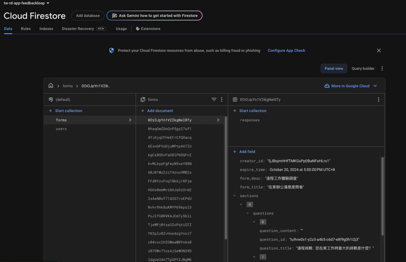Open more options beside Query builder
Image resolution: width=406 pixels, height=262 pixels.
tap(382, 69)
